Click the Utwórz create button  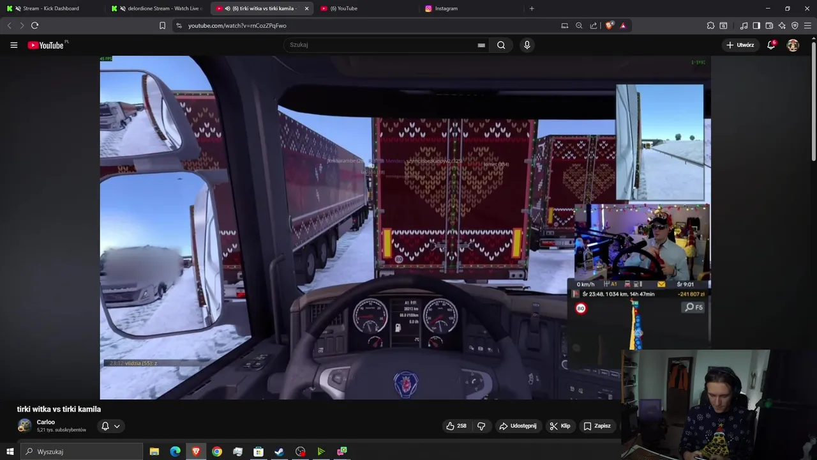[740, 45]
